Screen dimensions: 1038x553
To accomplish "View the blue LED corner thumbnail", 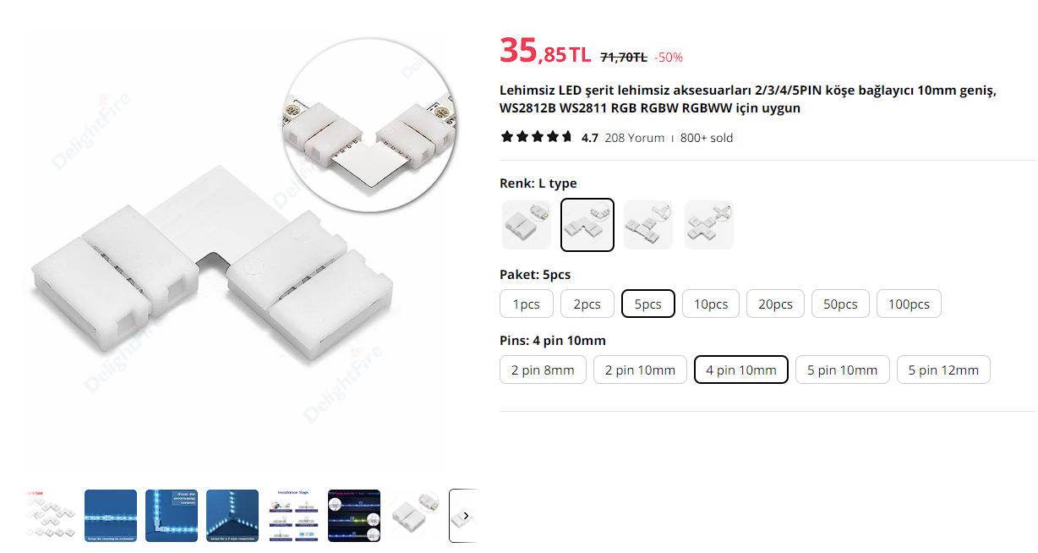I will click(x=172, y=516).
